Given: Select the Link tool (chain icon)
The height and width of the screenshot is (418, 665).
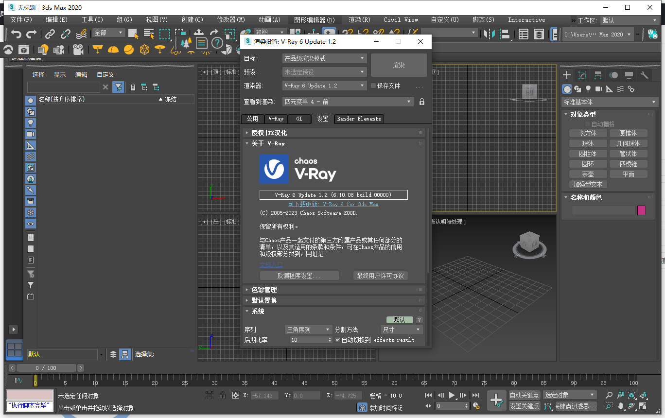Looking at the screenshot, I should click(50, 34).
